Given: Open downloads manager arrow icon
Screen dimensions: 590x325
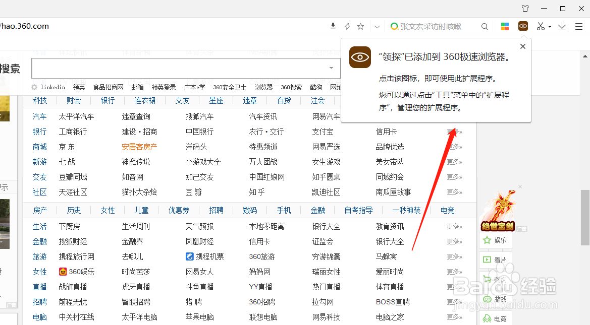Looking at the screenshot, I should point(562,26).
